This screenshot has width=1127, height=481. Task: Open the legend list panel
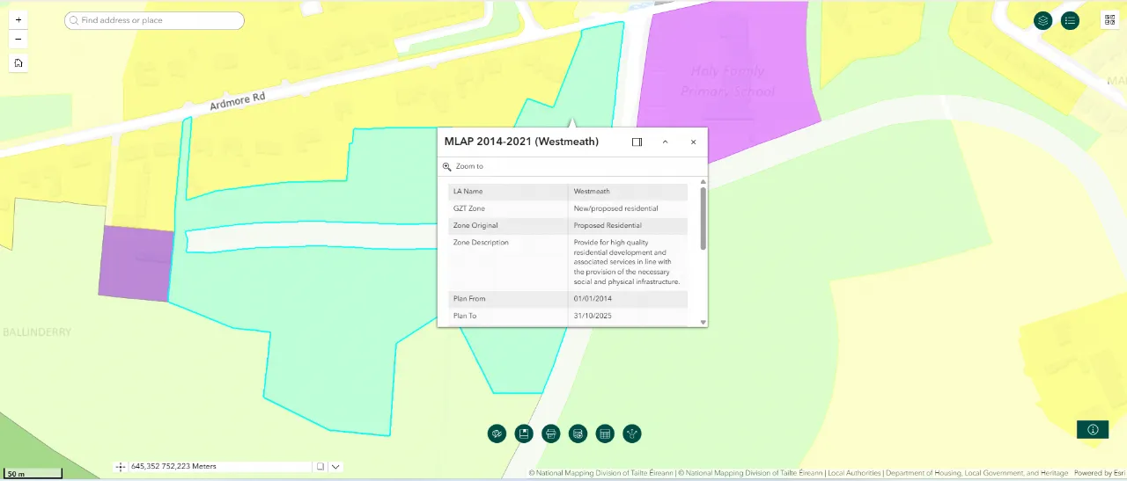[x=1070, y=20]
